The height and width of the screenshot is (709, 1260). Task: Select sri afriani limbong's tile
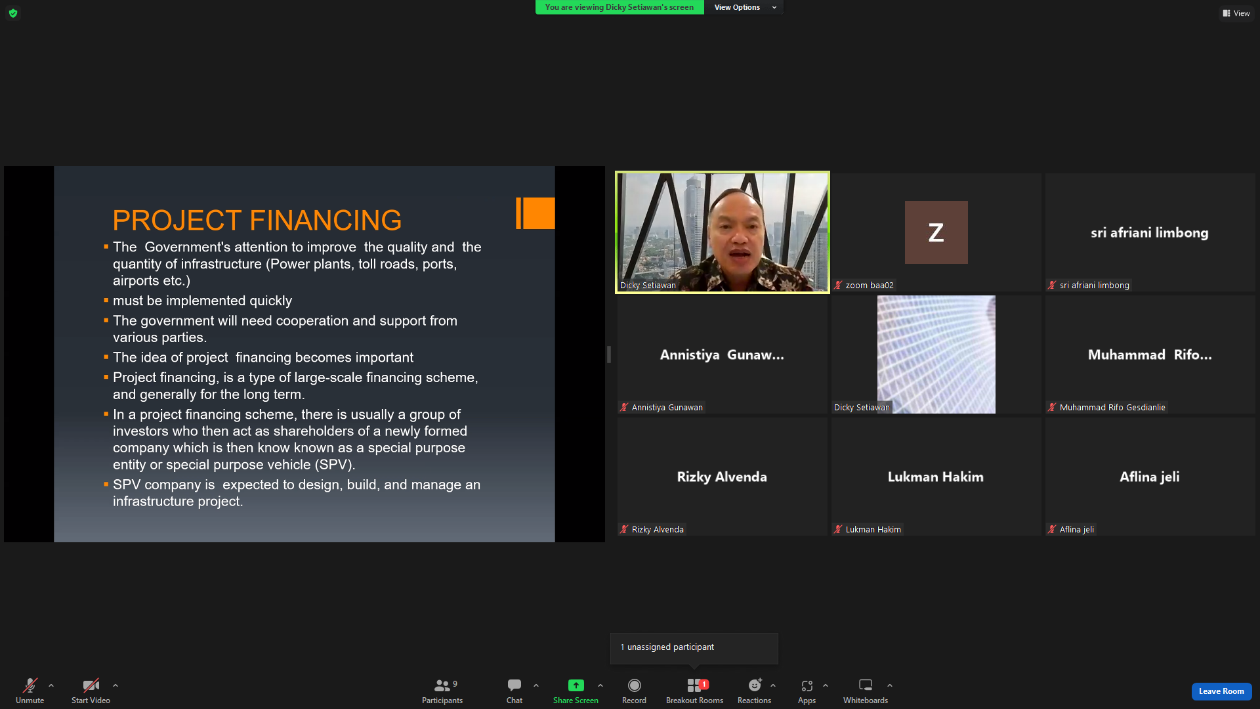[1150, 232]
